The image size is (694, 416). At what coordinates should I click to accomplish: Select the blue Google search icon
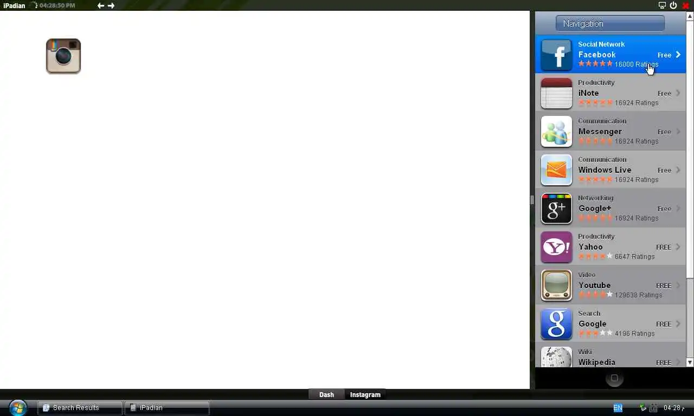click(x=556, y=324)
